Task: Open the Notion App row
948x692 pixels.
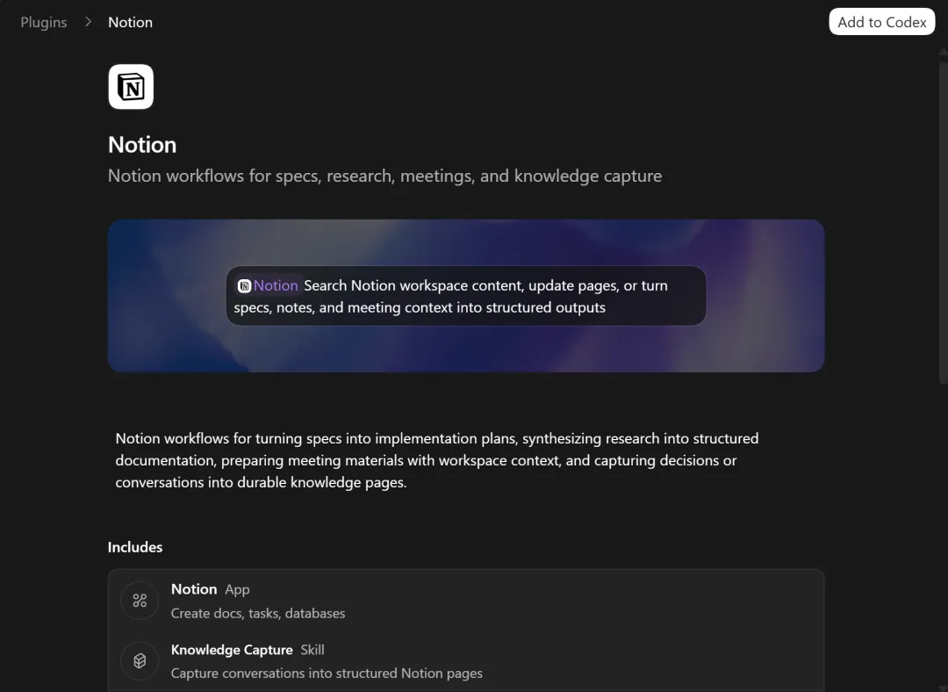Action: tap(466, 600)
